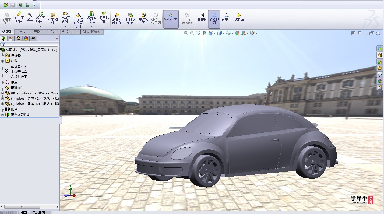Click Edit Appearance color ball
Screen dimensions: 384x214
click(237, 33)
